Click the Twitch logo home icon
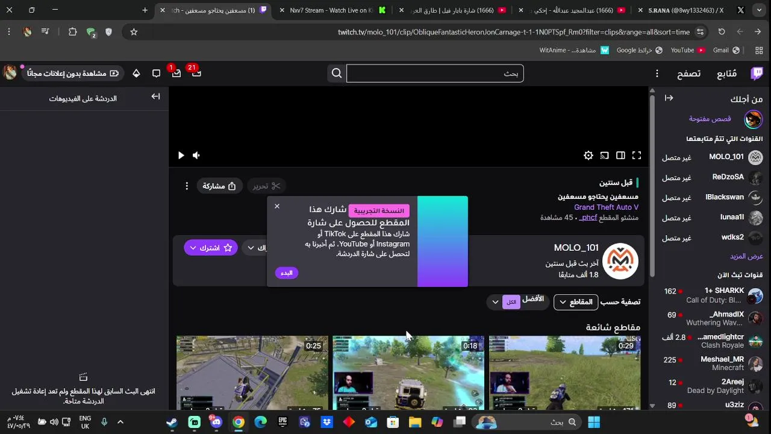Image resolution: width=771 pixels, height=434 pixels. (x=757, y=74)
